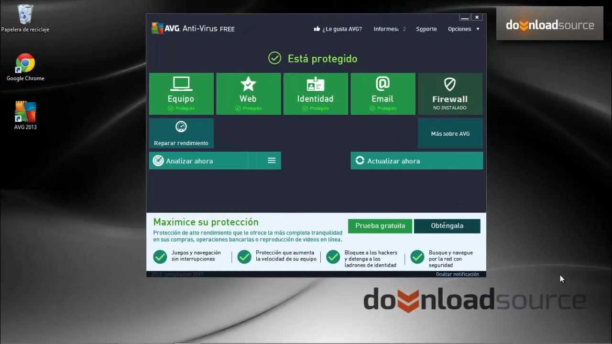Image resolution: width=612 pixels, height=344 pixels.
Task: Click the Obténgala button
Action: [x=447, y=226]
